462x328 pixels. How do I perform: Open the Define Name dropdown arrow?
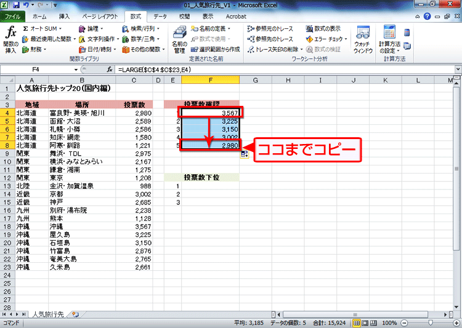coord(229,28)
